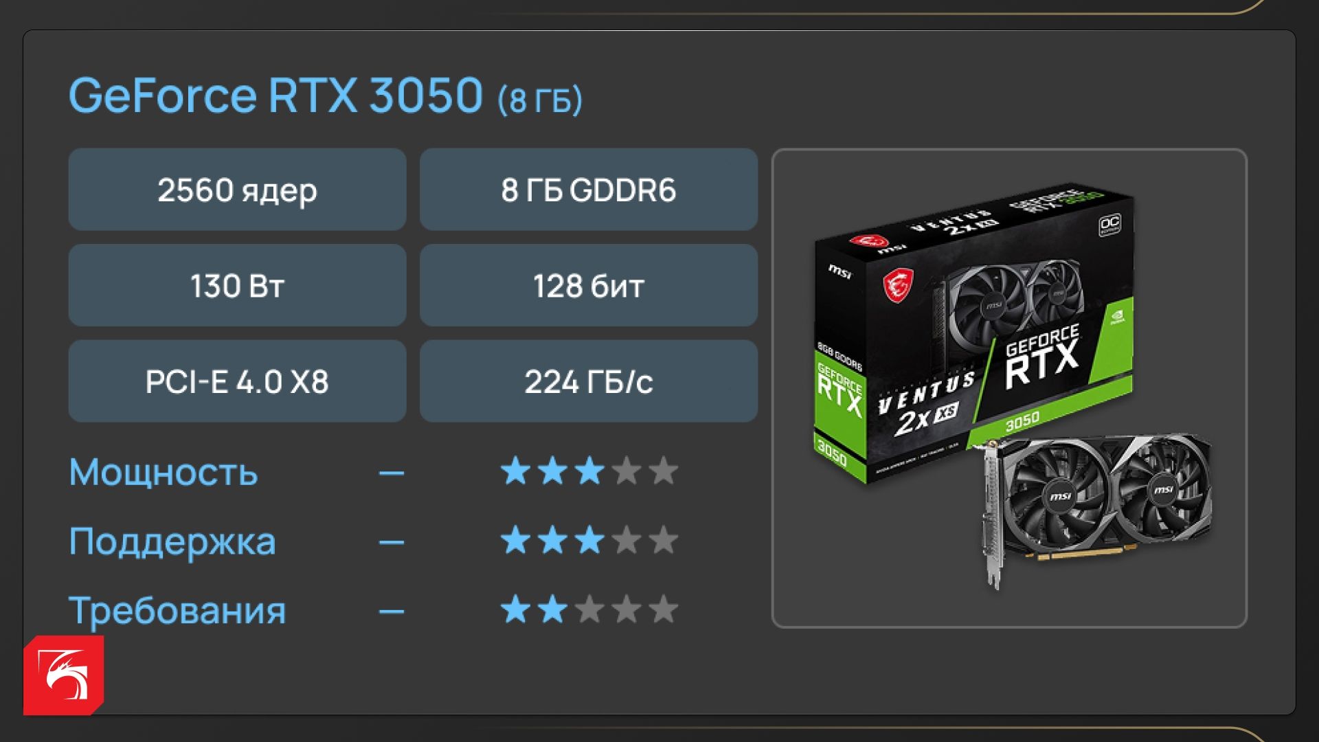Select the PCI-E 4.0 X8 tile
The width and height of the screenshot is (1319, 742).
pyautogui.click(x=237, y=381)
